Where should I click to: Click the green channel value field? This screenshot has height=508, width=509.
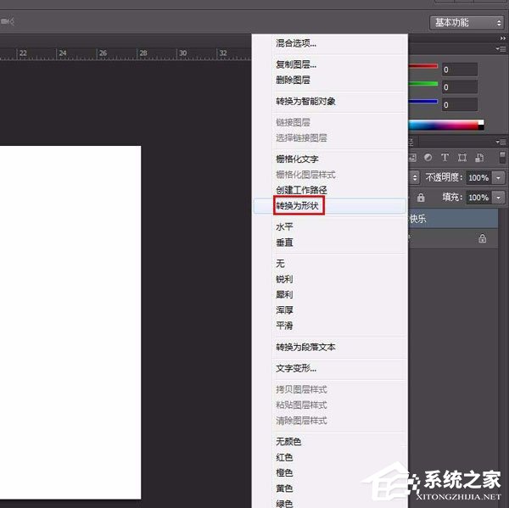[x=459, y=87]
